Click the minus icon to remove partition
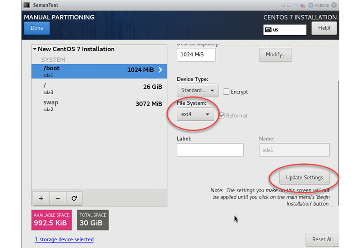 (58, 198)
